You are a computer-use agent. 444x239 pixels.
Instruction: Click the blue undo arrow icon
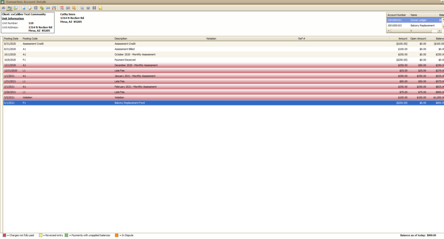click(10, 8)
